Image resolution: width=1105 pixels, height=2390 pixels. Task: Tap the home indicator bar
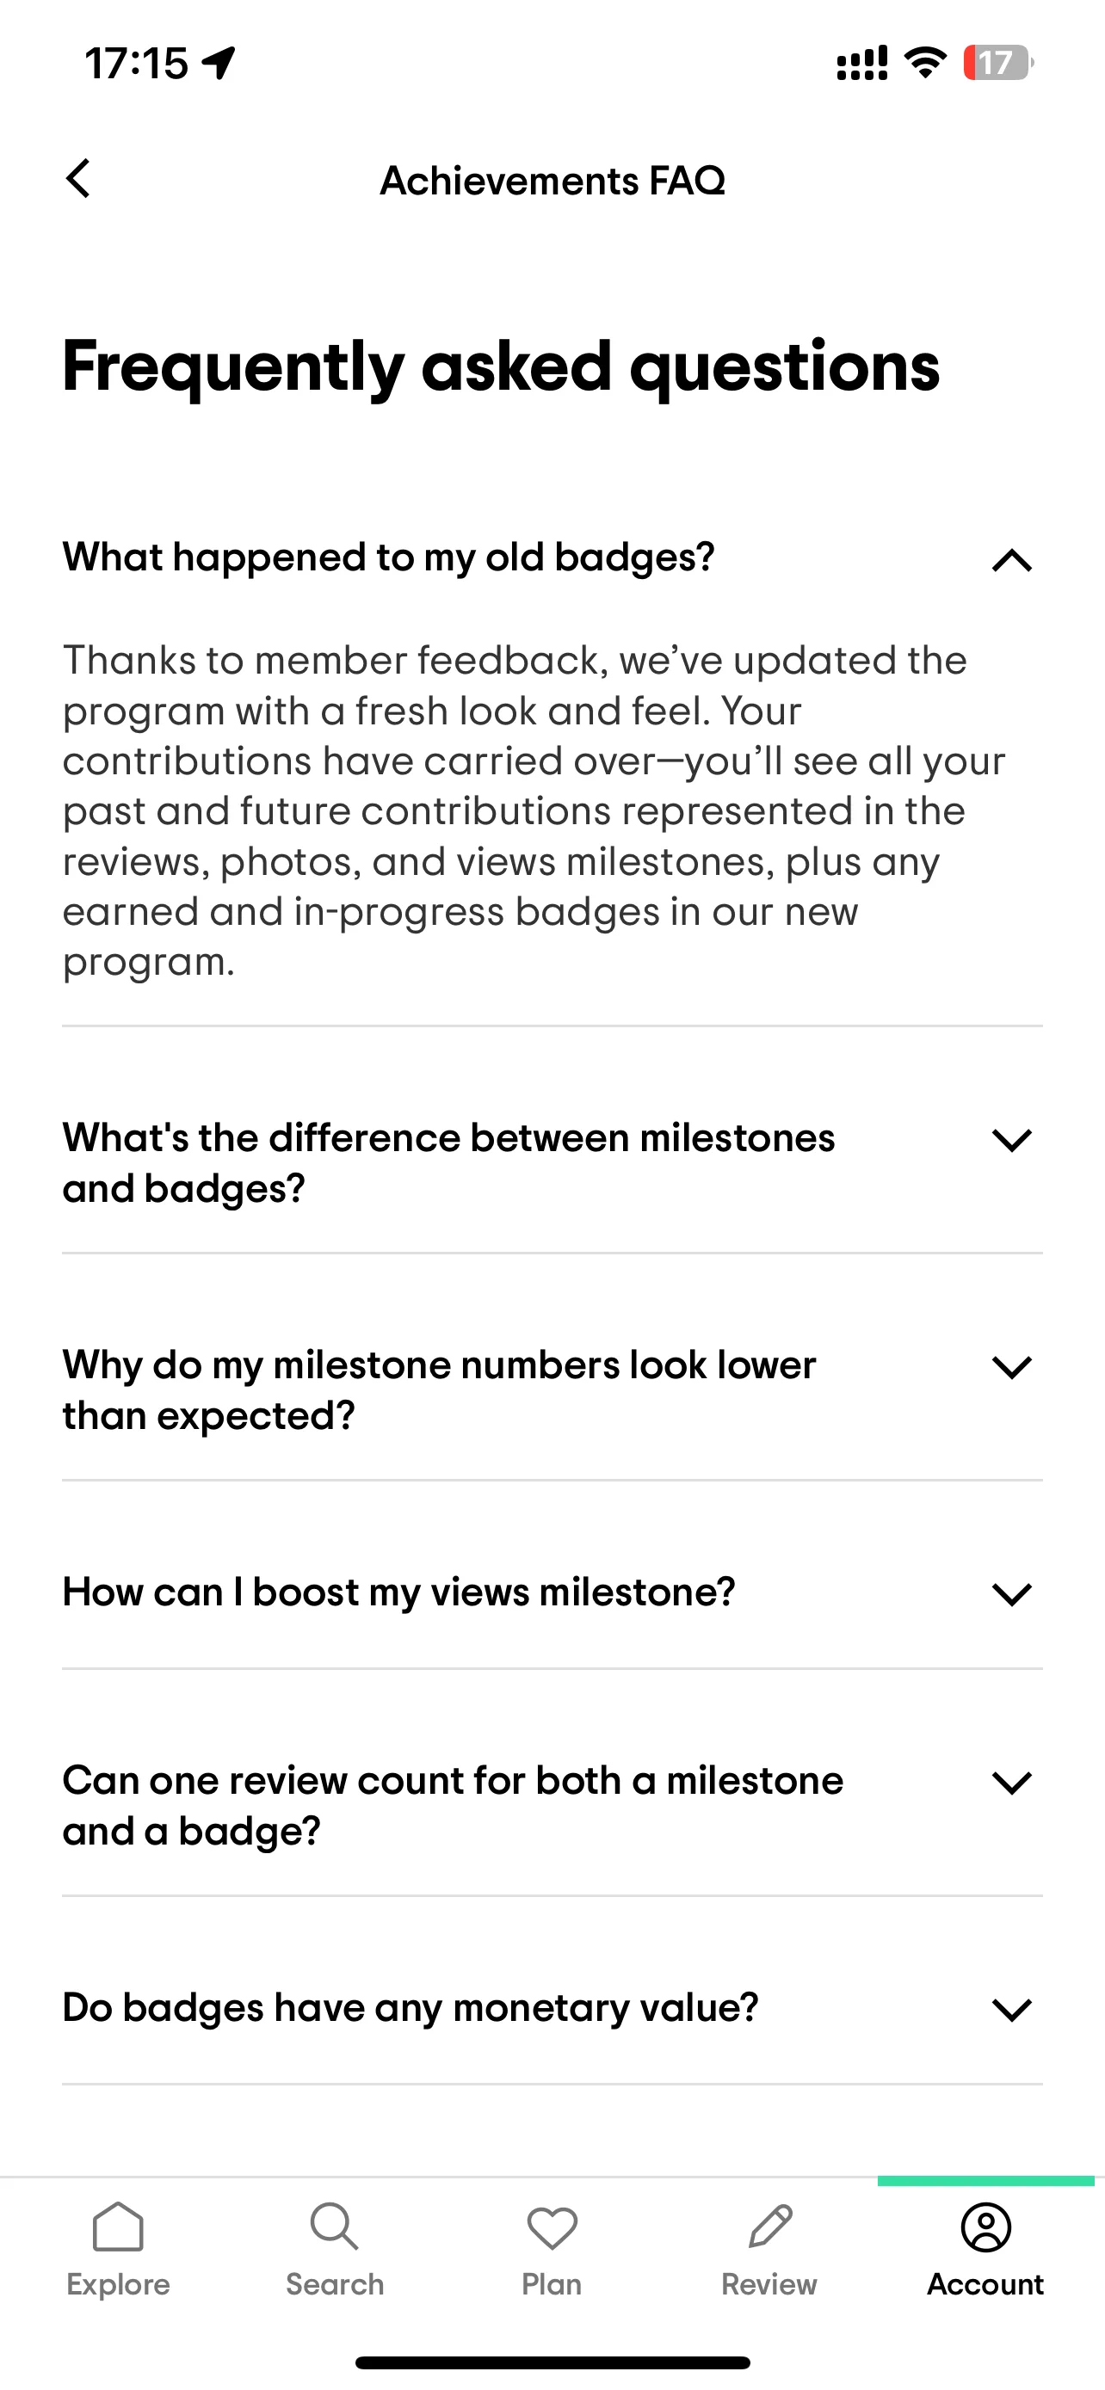coord(552,2362)
